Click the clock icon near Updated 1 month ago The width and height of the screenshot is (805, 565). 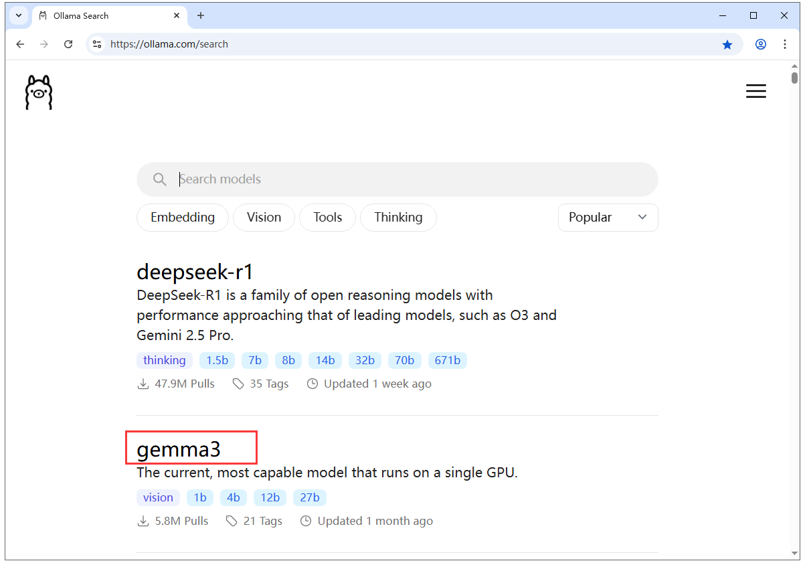[305, 520]
